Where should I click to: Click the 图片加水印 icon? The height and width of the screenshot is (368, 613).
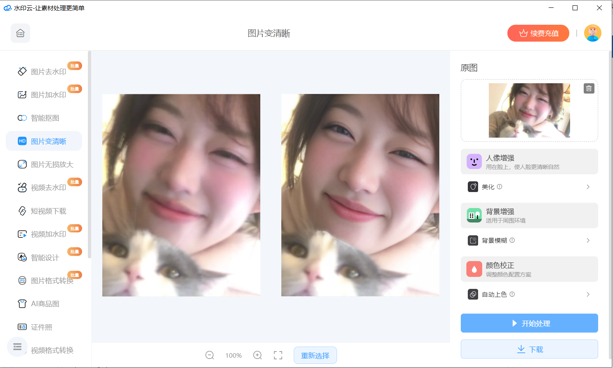tap(22, 95)
